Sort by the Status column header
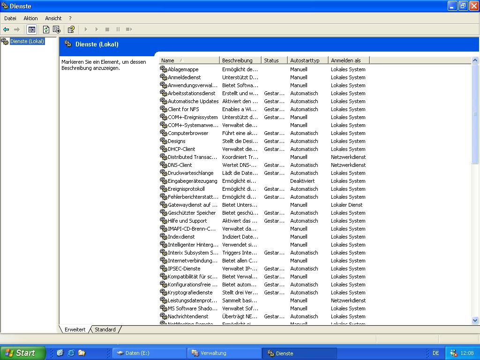The height and width of the screenshot is (360, 480). tap(274, 60)
